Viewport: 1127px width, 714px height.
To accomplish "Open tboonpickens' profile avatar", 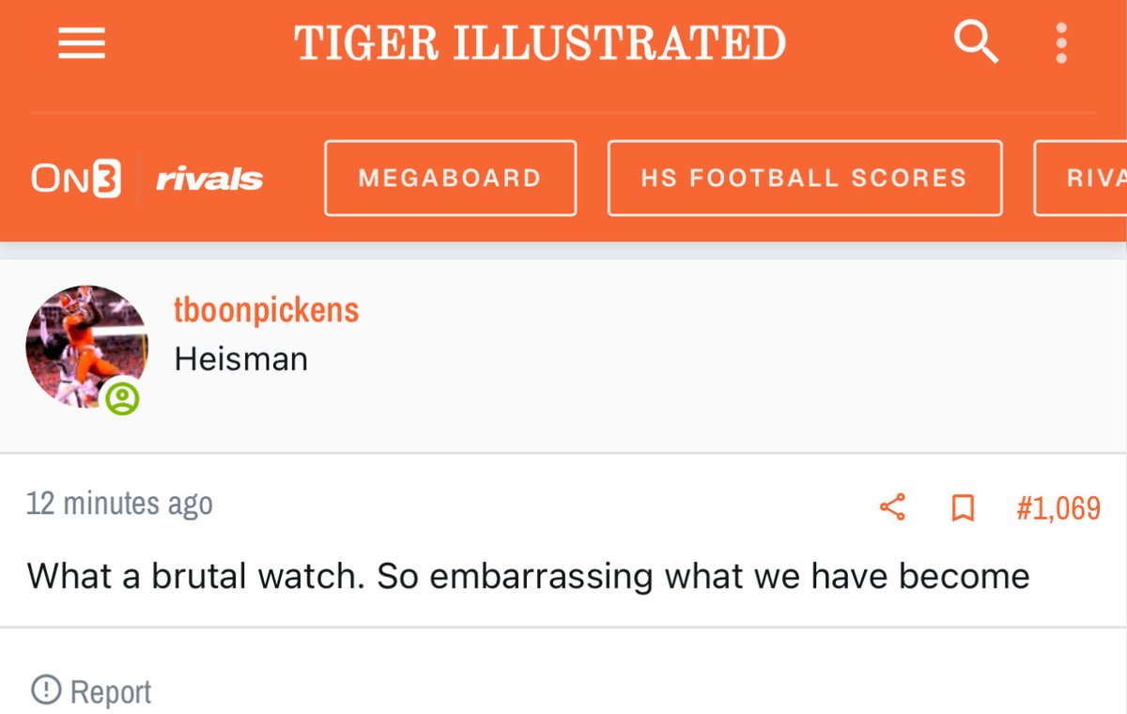I will (x=86, y=346).
